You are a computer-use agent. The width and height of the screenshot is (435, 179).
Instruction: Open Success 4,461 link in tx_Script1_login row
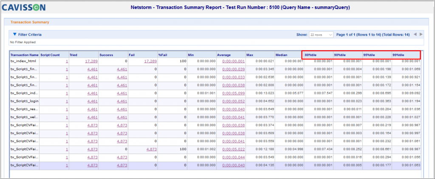(122, 102)
